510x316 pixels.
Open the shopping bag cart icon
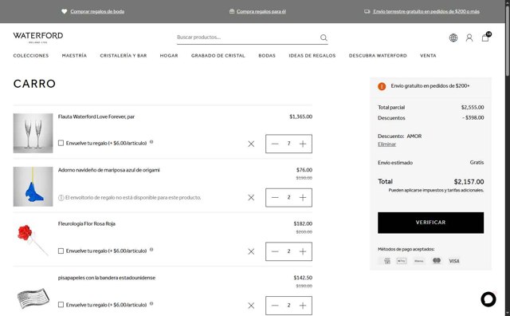click(x=485, y=38)
